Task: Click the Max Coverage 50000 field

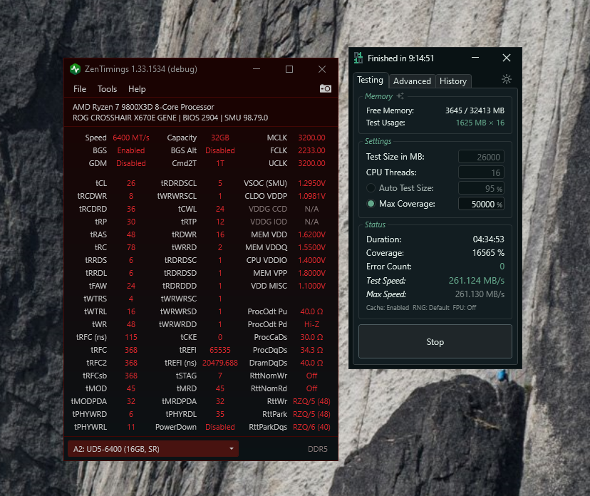Action: [481, 204]
